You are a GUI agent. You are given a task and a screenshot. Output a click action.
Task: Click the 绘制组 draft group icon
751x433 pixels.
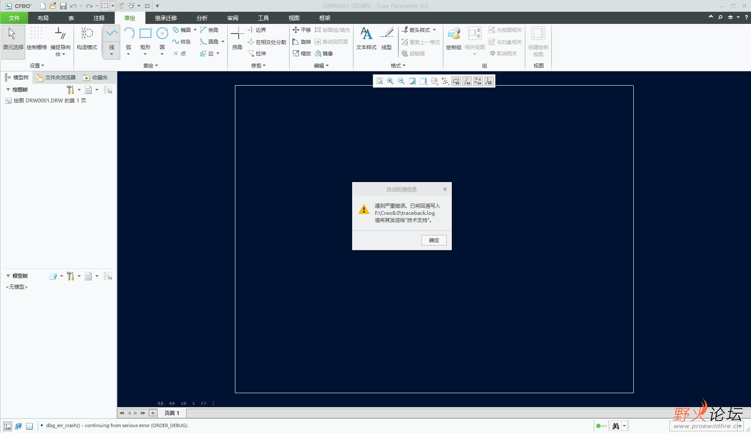[454, 39]
